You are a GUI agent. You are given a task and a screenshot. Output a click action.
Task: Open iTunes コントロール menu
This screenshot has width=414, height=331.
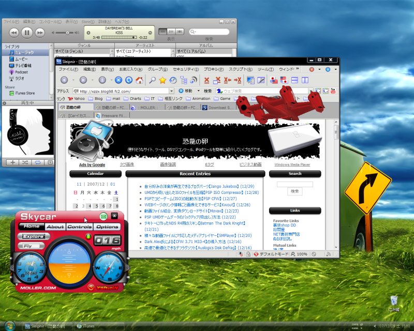(50, 22)
